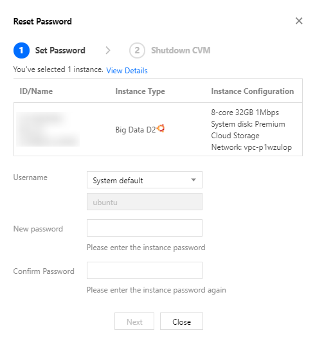Click the ID/Name column header
This screenshot has height=344, width=315.
click(36, 91)
